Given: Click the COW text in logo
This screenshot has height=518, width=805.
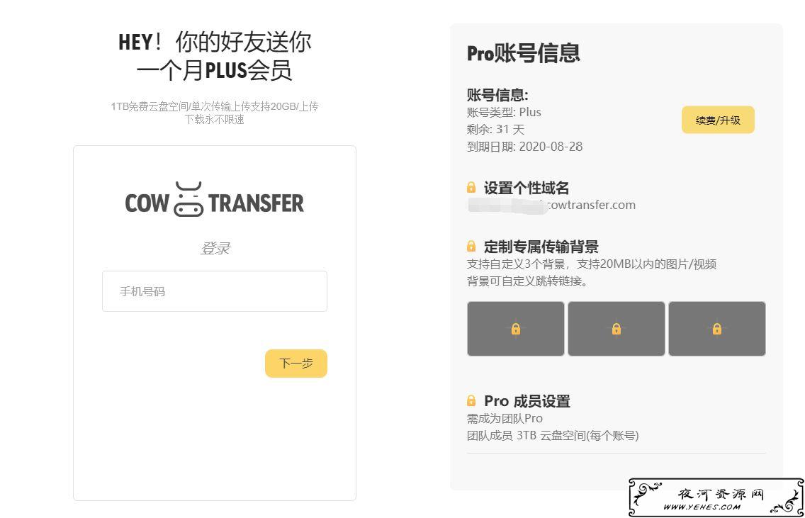Looking at the screenshot, I should [147, 203].
